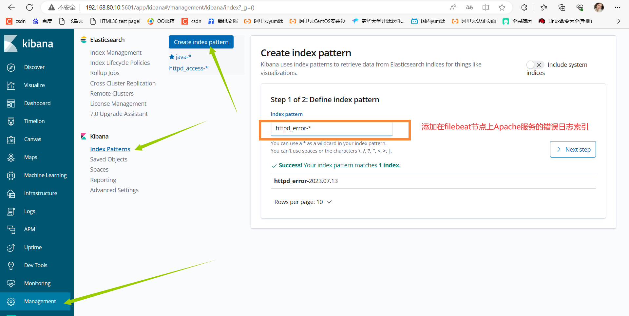The width and height of the screenshot is (629, 316).
Task: Select the Machine Learning menu item
Action: pos(46,175)
